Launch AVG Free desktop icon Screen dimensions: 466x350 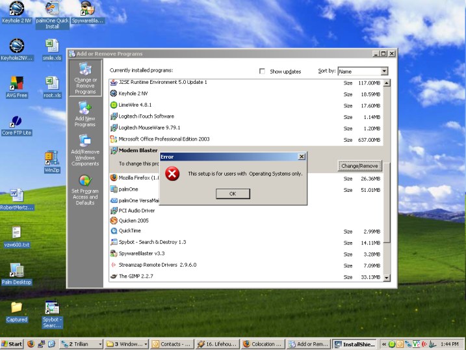click(17, 87)
